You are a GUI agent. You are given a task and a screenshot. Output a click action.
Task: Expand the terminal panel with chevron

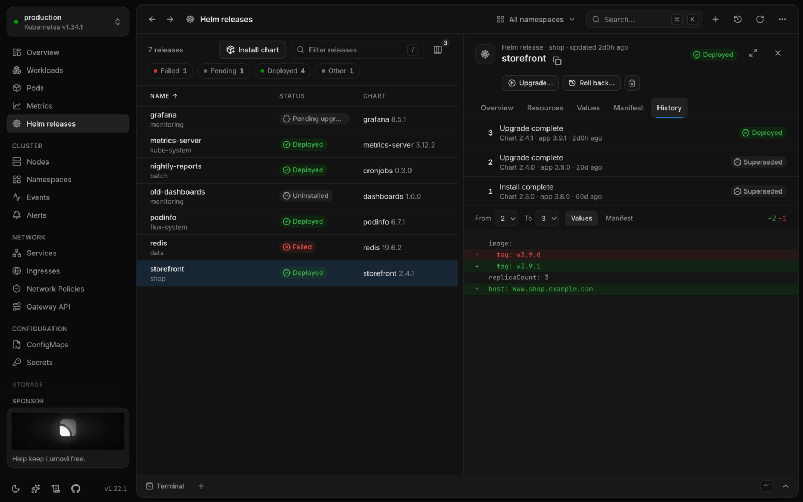(x=786, y=486)
